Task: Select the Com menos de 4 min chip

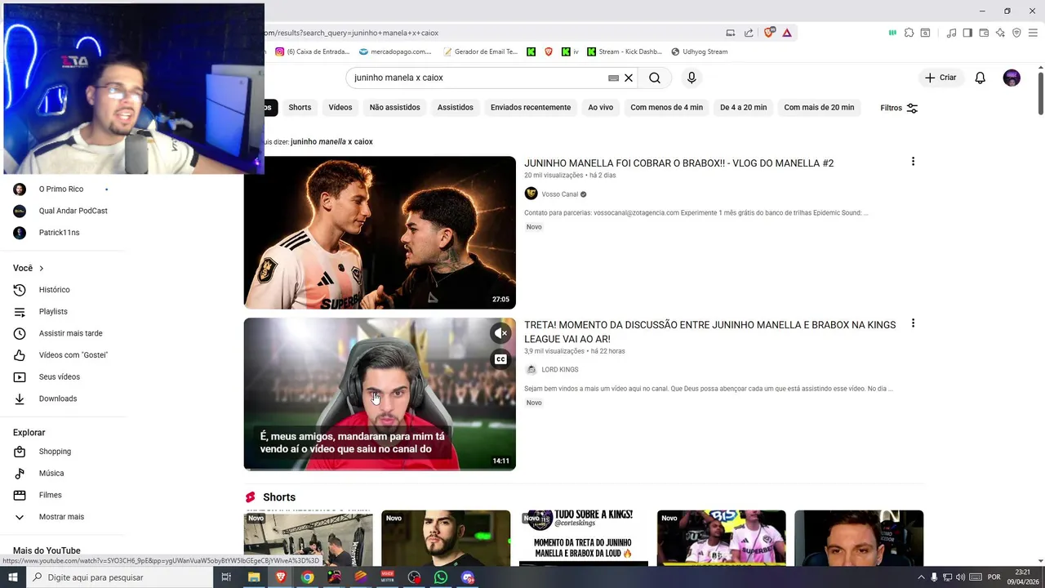Action: click(x=666, y=108)
